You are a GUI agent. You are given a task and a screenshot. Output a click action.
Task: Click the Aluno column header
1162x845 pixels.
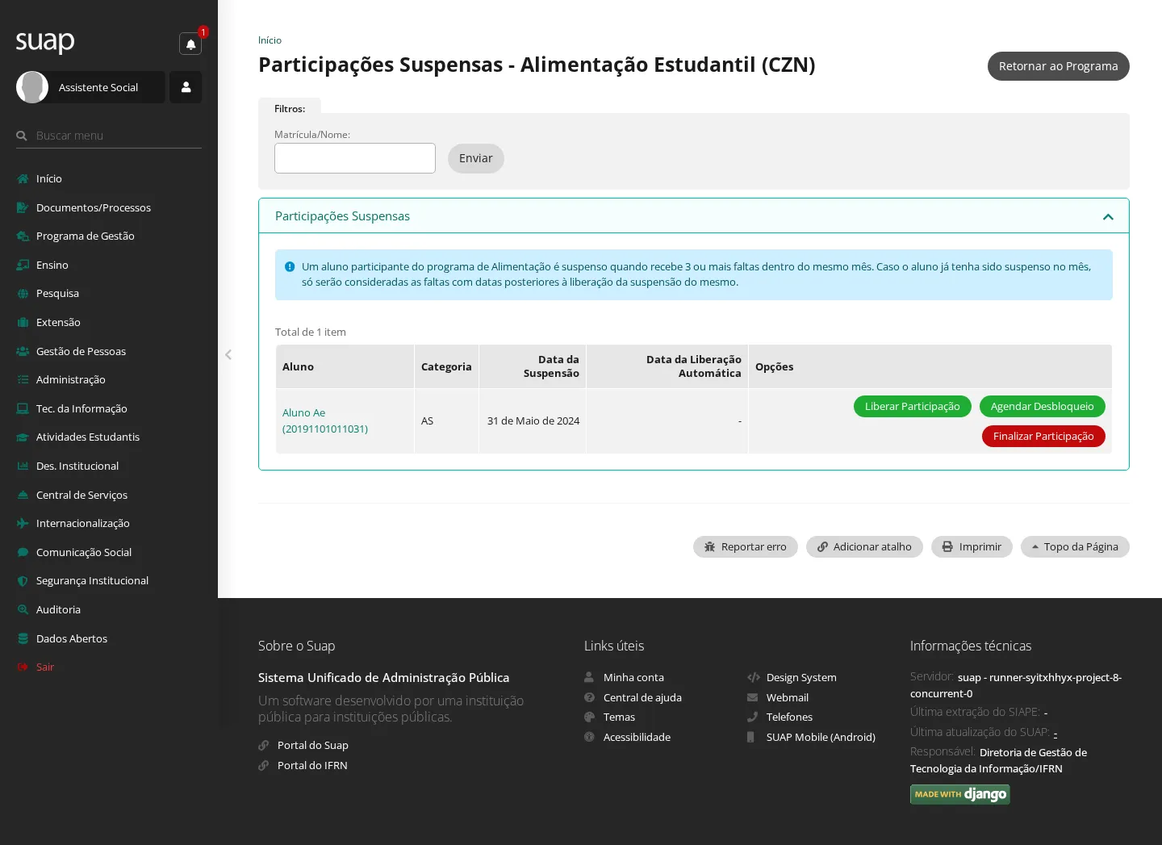click(345, 366)
